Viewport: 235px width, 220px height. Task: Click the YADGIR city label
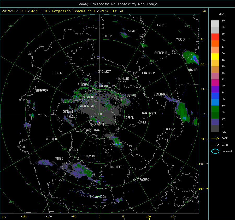181,40
